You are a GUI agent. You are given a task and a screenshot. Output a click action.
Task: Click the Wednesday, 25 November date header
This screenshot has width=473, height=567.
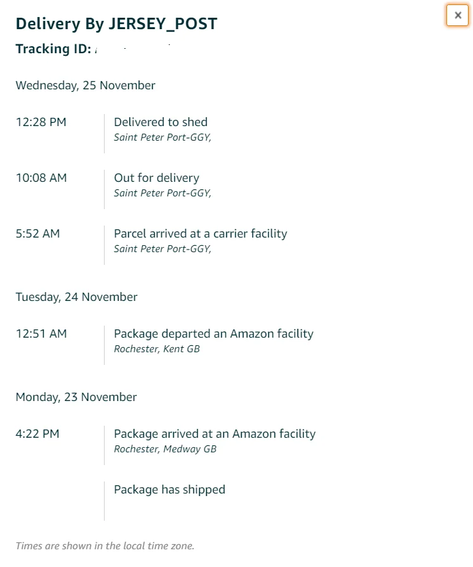point(86,86)
